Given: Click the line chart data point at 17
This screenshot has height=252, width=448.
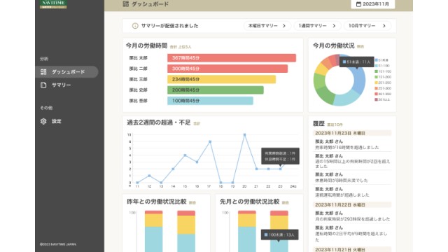Looking at the screenshot, I should 210,141.
